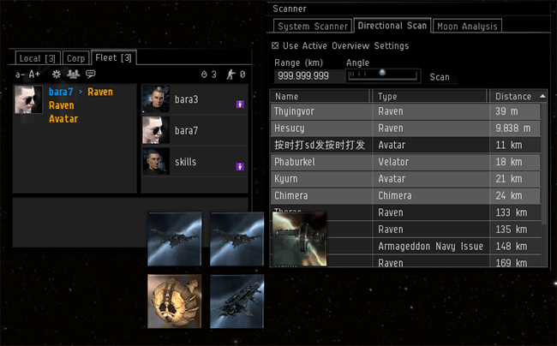Viewport: 557px width, 346px height.
Task: Click the scan results scrollbar
Action: click(x=543, y=164)
